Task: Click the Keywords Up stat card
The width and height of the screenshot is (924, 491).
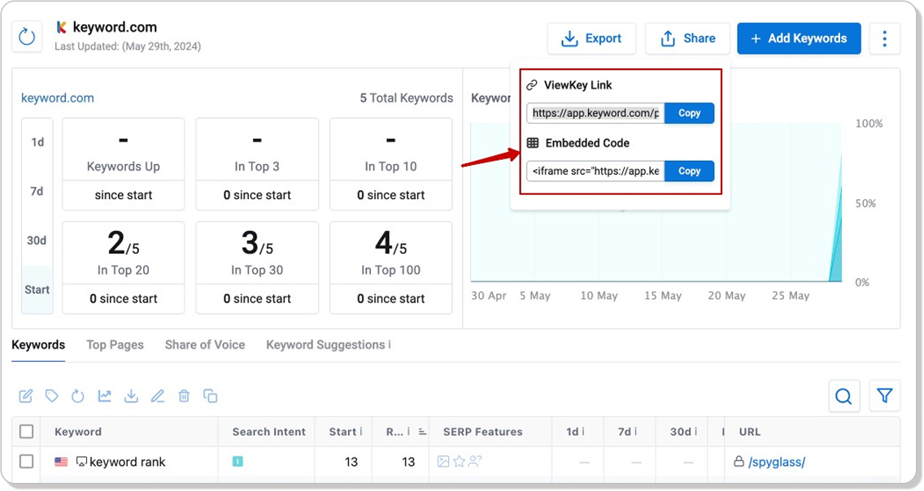Action: point(123,164)
